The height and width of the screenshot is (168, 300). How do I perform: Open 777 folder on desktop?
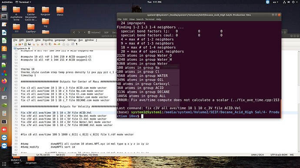[x=17, y=28]
